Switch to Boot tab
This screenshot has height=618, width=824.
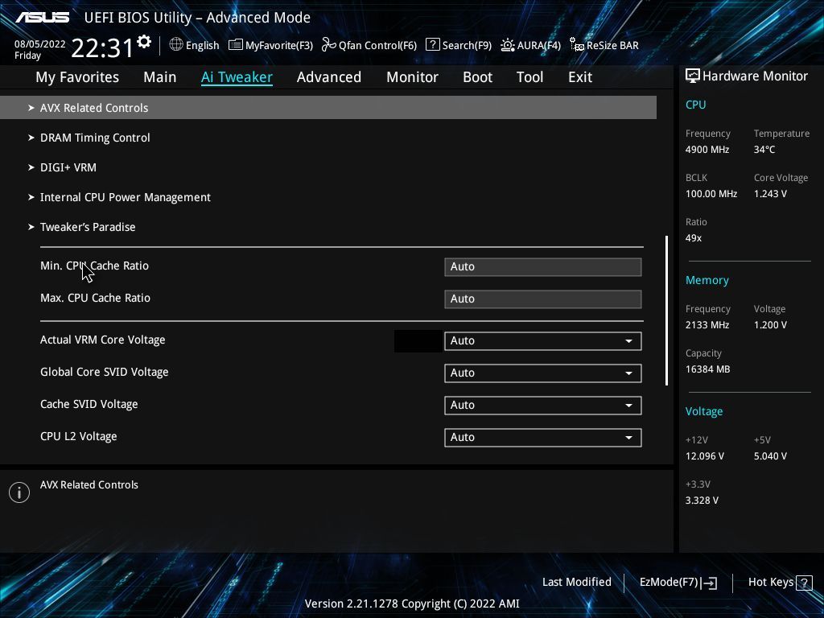[477, 77]
